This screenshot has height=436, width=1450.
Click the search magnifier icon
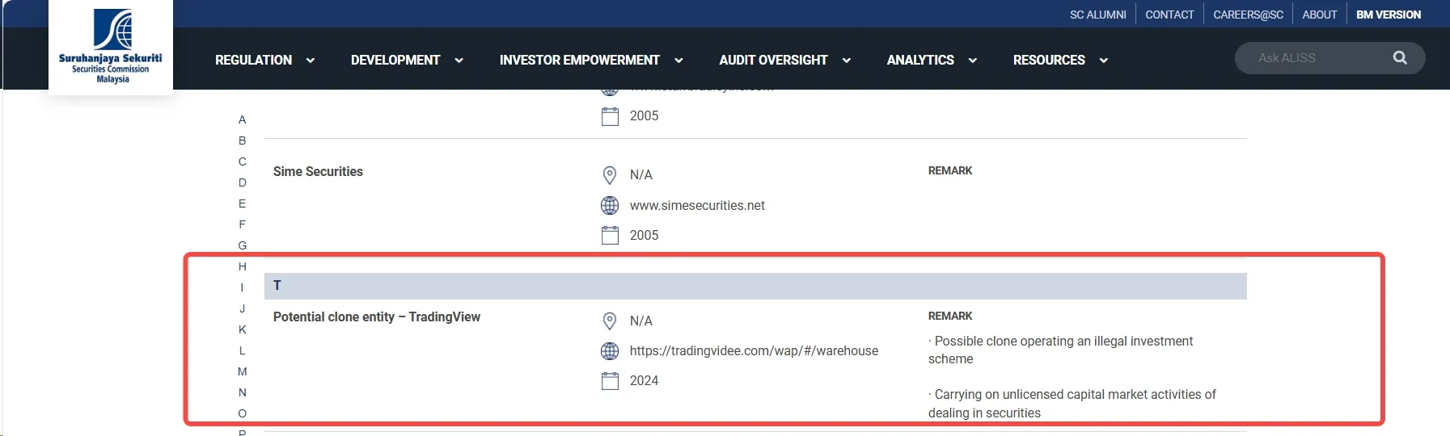tap(1400, 58)
